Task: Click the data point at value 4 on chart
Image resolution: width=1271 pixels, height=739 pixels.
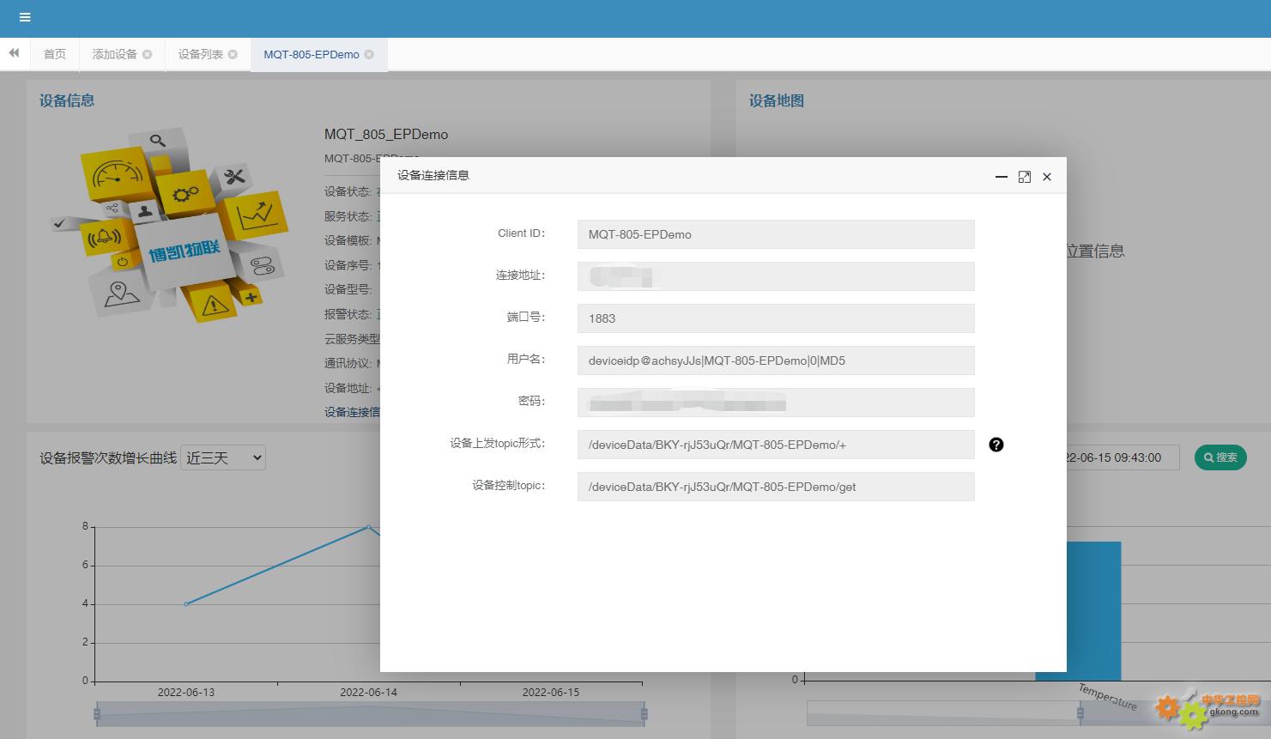Action: 186,604
